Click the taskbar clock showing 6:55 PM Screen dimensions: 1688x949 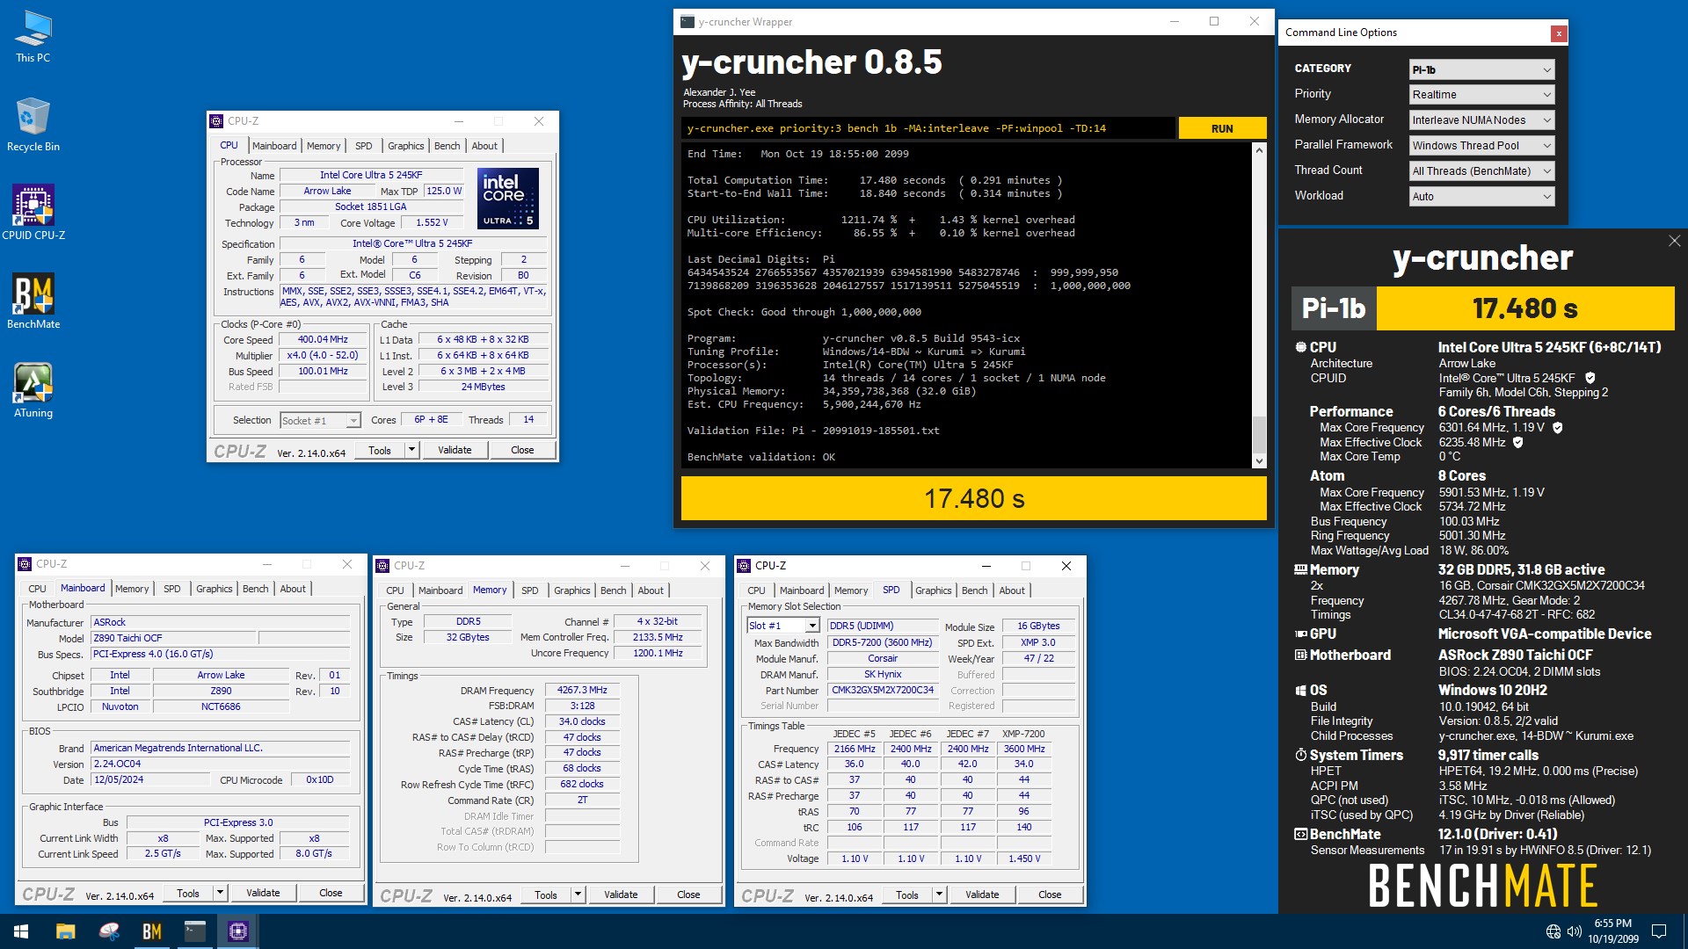pyautogui.click(x=1612, y=931)
